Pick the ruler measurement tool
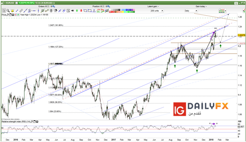Viewport: 246px width, 142px height. point(21,11)
